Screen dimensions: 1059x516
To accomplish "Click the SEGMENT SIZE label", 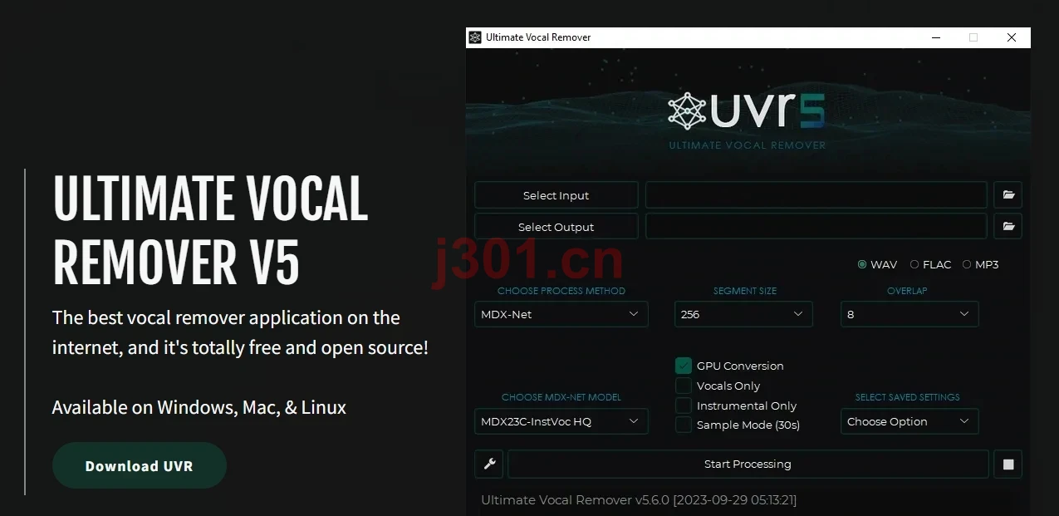I will pyautogui.click(x=745, y=291).
